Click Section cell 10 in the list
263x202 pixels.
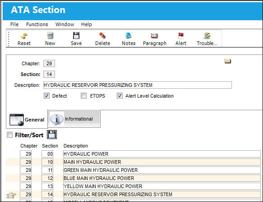coord(47,162)
